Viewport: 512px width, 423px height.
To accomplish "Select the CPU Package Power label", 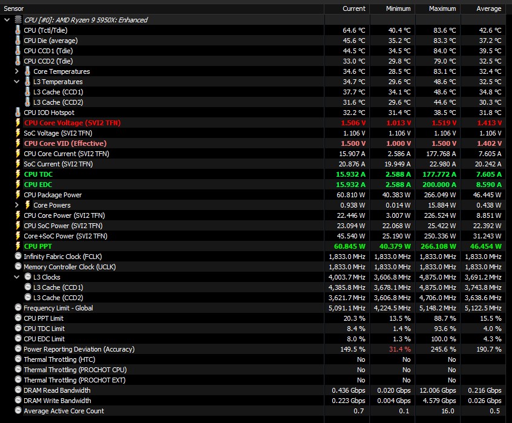I will pyautogui.click(x=53, y=195).
